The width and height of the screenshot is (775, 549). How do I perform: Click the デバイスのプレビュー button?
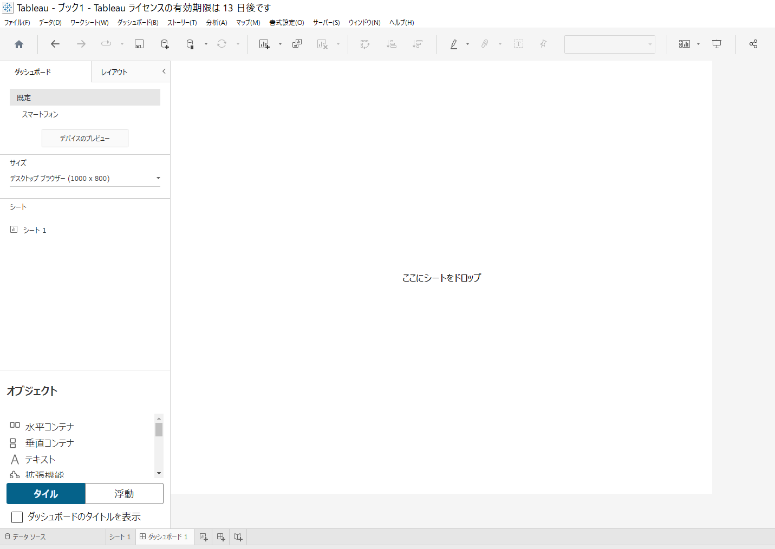click(x=85, y=138)
